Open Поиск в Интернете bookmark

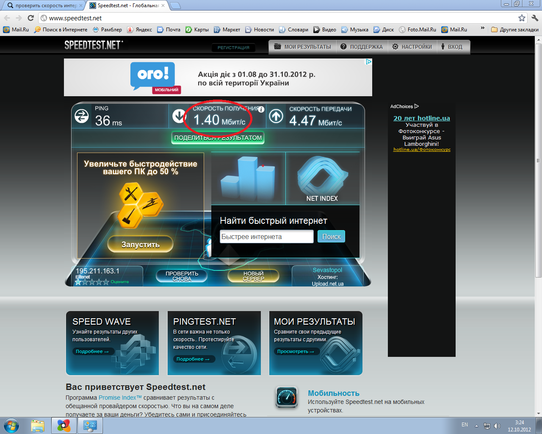(61, 30)
